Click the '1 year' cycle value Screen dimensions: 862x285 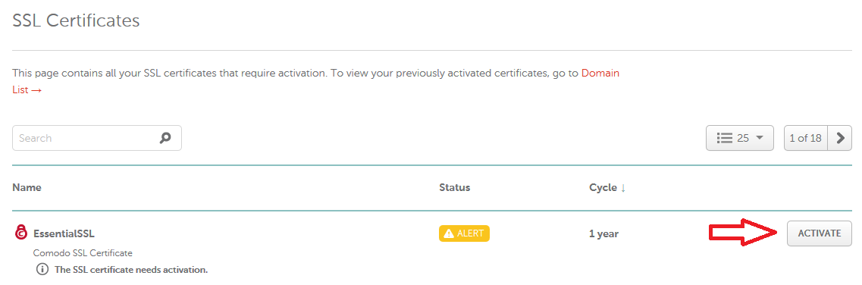click(x=603, y=234)
